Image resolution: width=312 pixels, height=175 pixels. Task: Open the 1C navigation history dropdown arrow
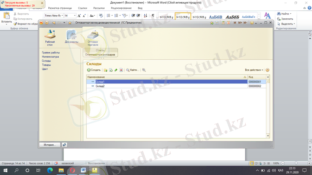pos(64,23)
